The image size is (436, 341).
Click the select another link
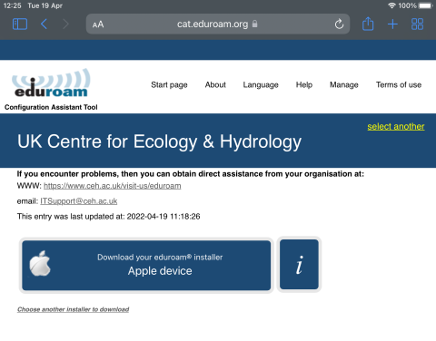pyautogui.click(x=396, y=126)
